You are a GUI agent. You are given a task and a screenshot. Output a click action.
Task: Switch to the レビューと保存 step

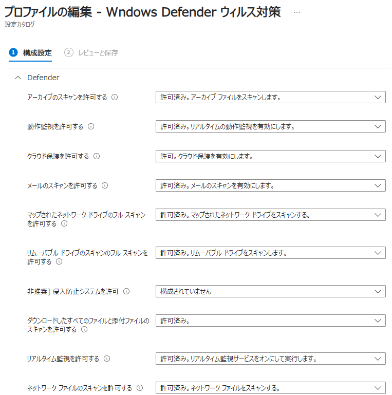click(91, 53)
